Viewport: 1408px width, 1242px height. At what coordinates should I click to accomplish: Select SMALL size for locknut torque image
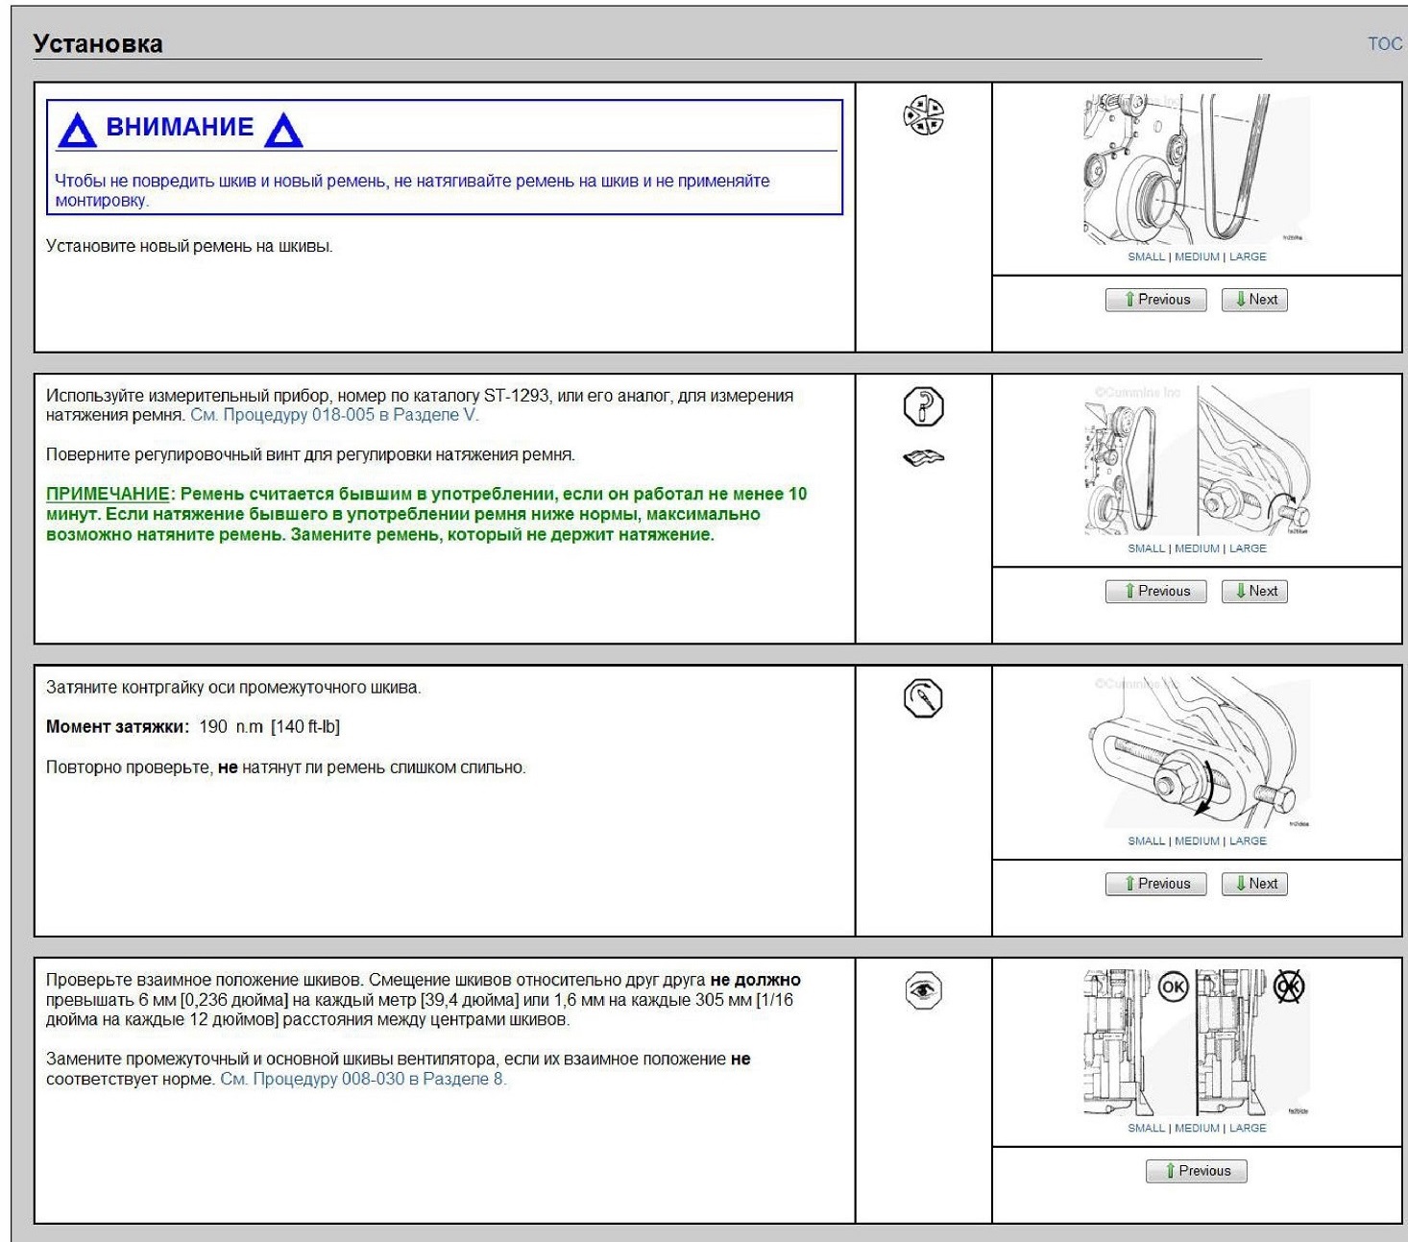tap(1146, 840)
